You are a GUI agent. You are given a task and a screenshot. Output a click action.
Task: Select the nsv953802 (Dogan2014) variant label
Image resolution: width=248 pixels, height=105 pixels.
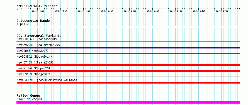pyautogui.click(x=34, y=57)
